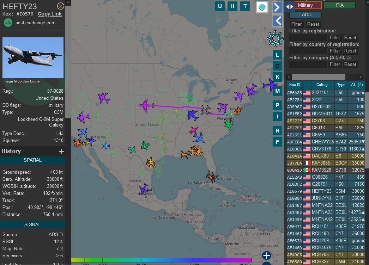The image size is (369, 265).
Task: Click Reset next to the registration field
Action: (350, 38)
